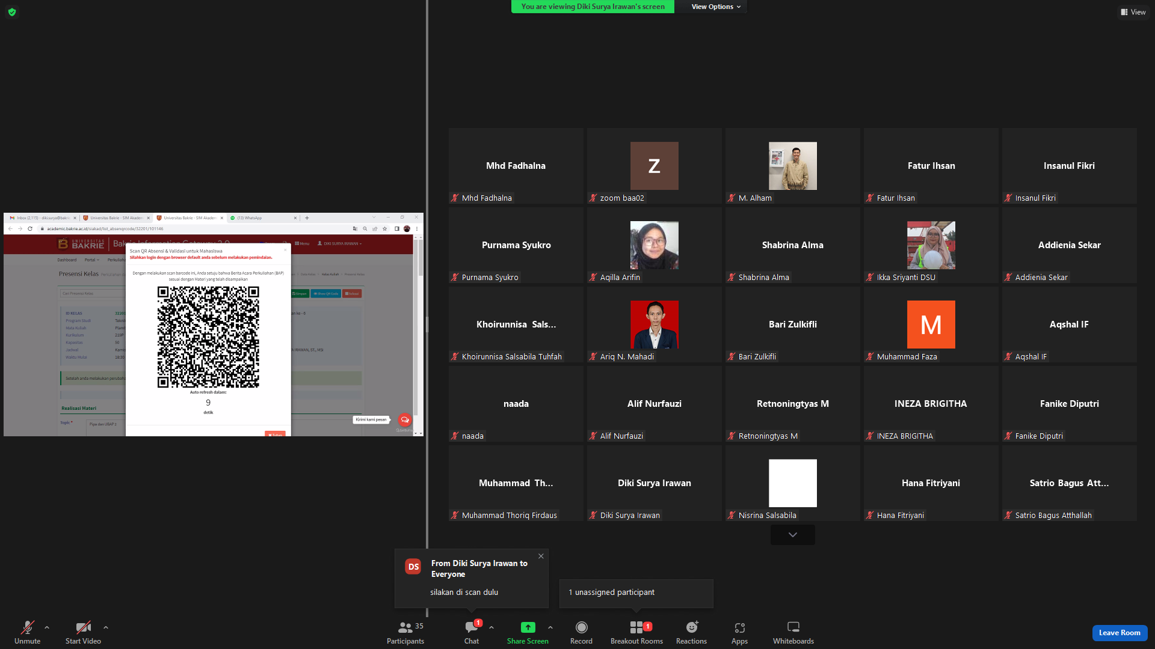Click the Khoirunnisa Salsabila Tuhfah name label
The image size is (1155, 649).
(512, 357)
